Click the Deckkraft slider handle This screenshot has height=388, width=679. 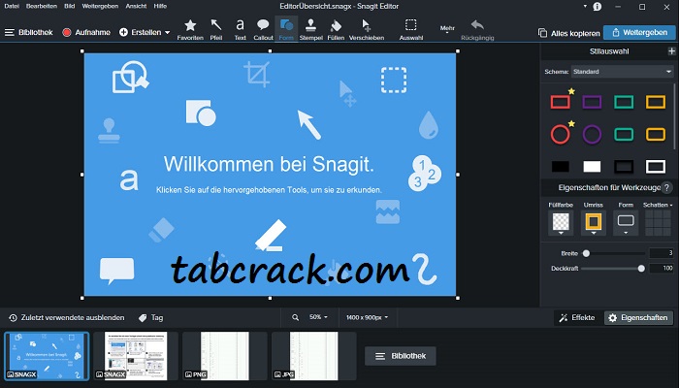(x=641, y=269)
